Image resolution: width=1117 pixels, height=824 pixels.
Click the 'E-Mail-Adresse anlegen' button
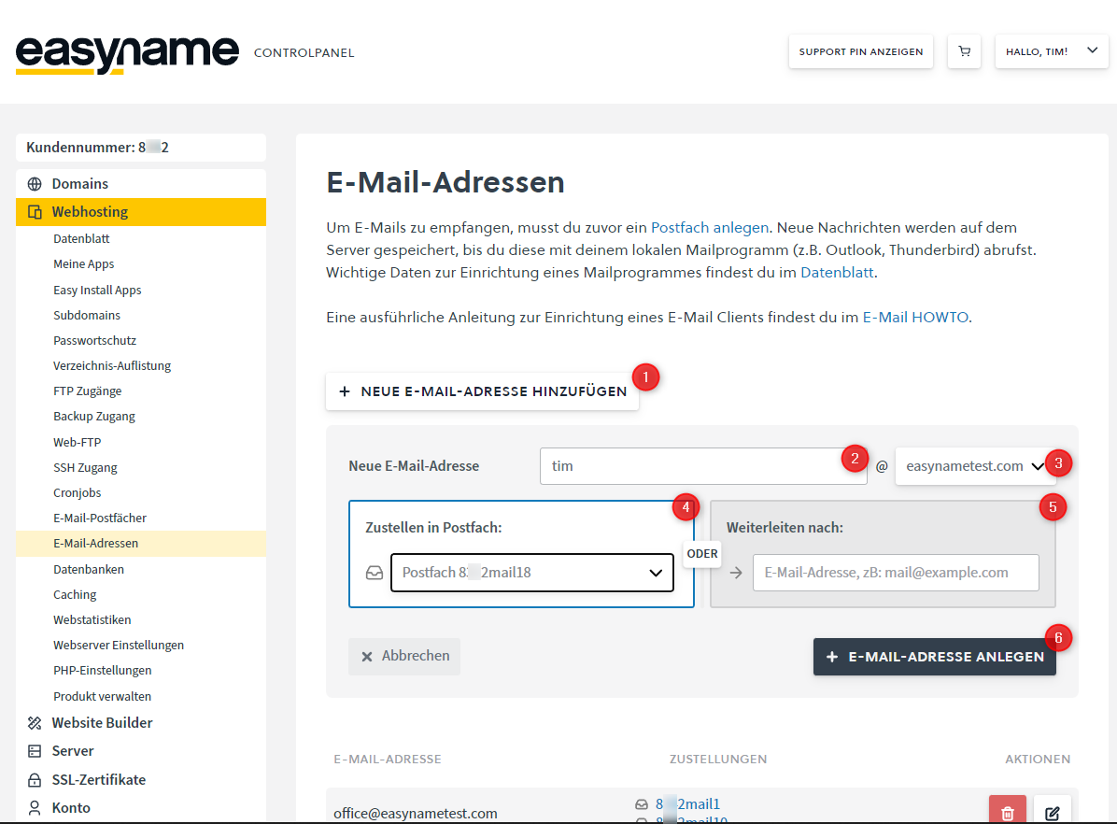point(934,657)
